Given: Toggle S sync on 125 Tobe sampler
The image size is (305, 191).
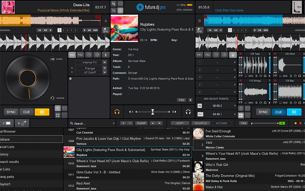Looking at the screenshot, I should tap(256, 76).
